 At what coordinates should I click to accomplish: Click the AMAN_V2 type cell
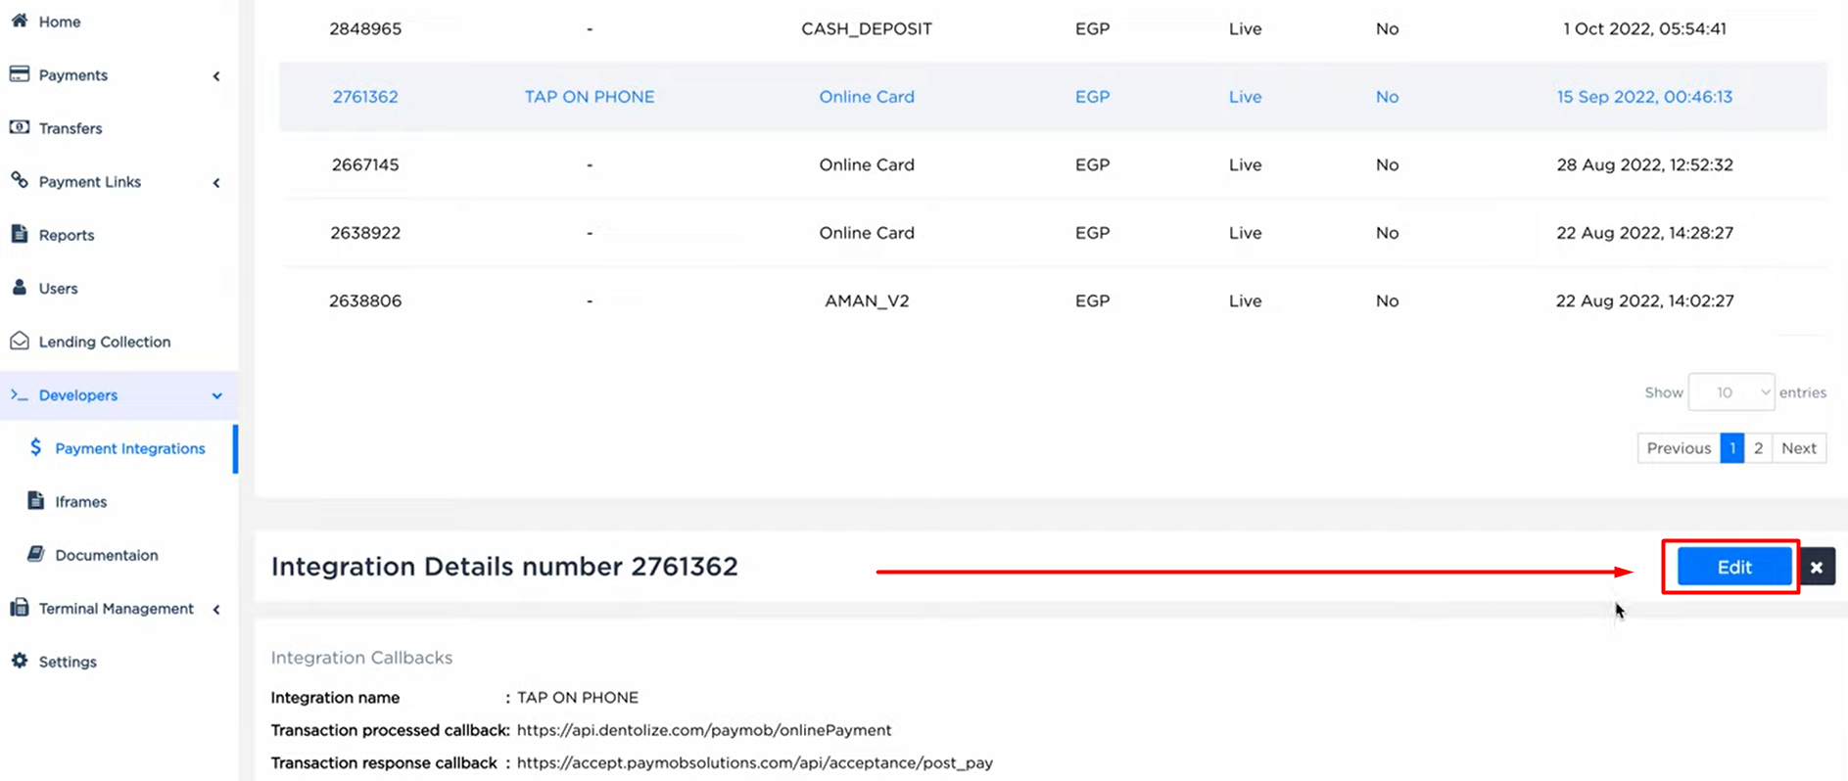tap(867, 300)
